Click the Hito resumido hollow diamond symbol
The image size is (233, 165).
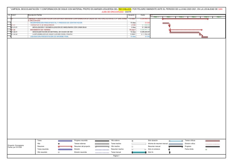pyautogui.click(x=59, y=152)
